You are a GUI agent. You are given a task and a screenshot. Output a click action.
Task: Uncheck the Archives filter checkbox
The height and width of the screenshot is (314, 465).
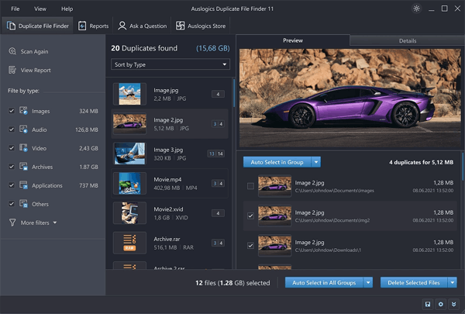click(x=12, y=167)
